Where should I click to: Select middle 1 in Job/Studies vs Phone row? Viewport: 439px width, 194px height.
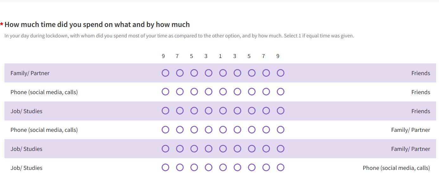(223, 167)
